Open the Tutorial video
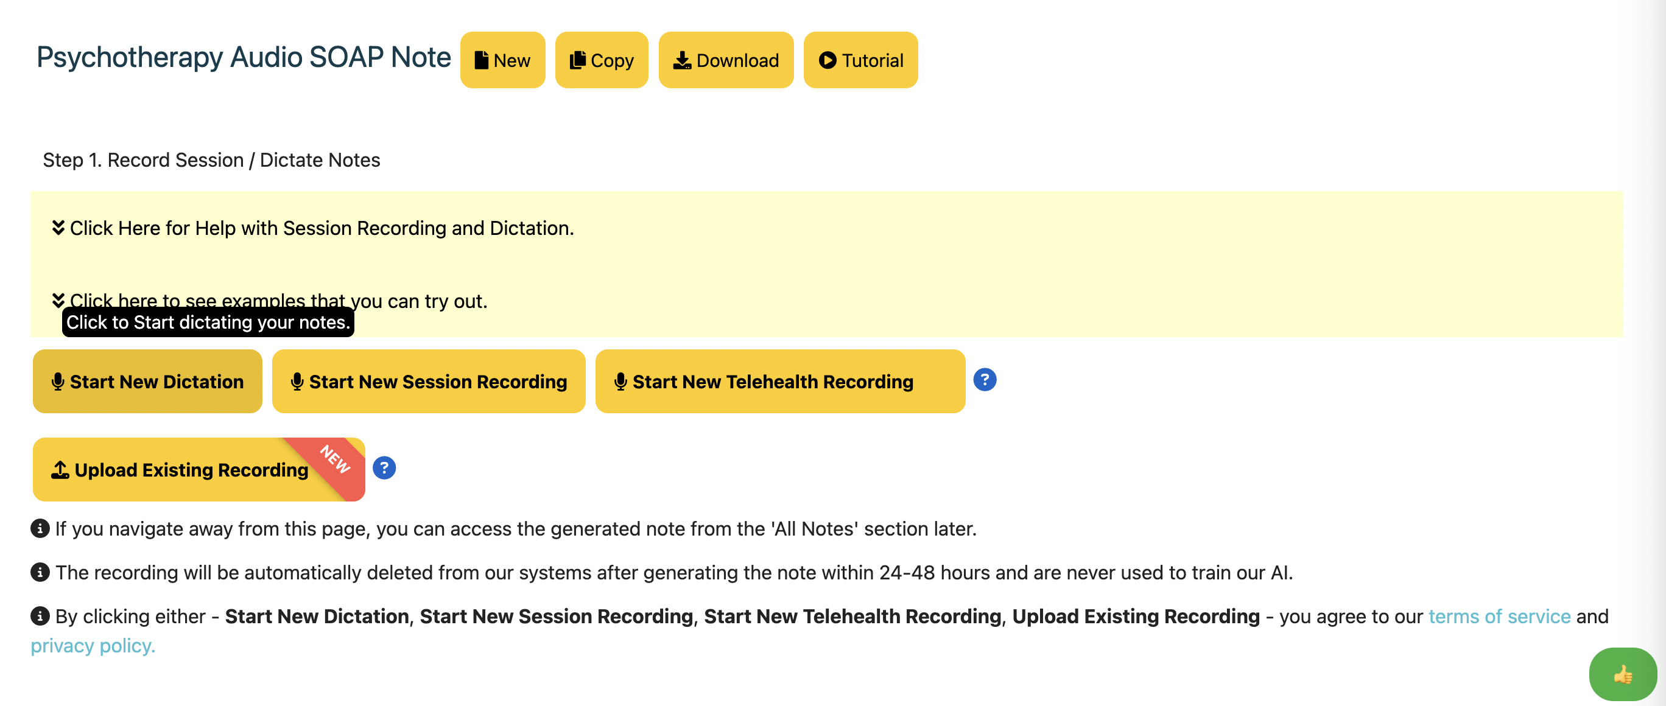1666x706 pixels. (x=860, y=60)
